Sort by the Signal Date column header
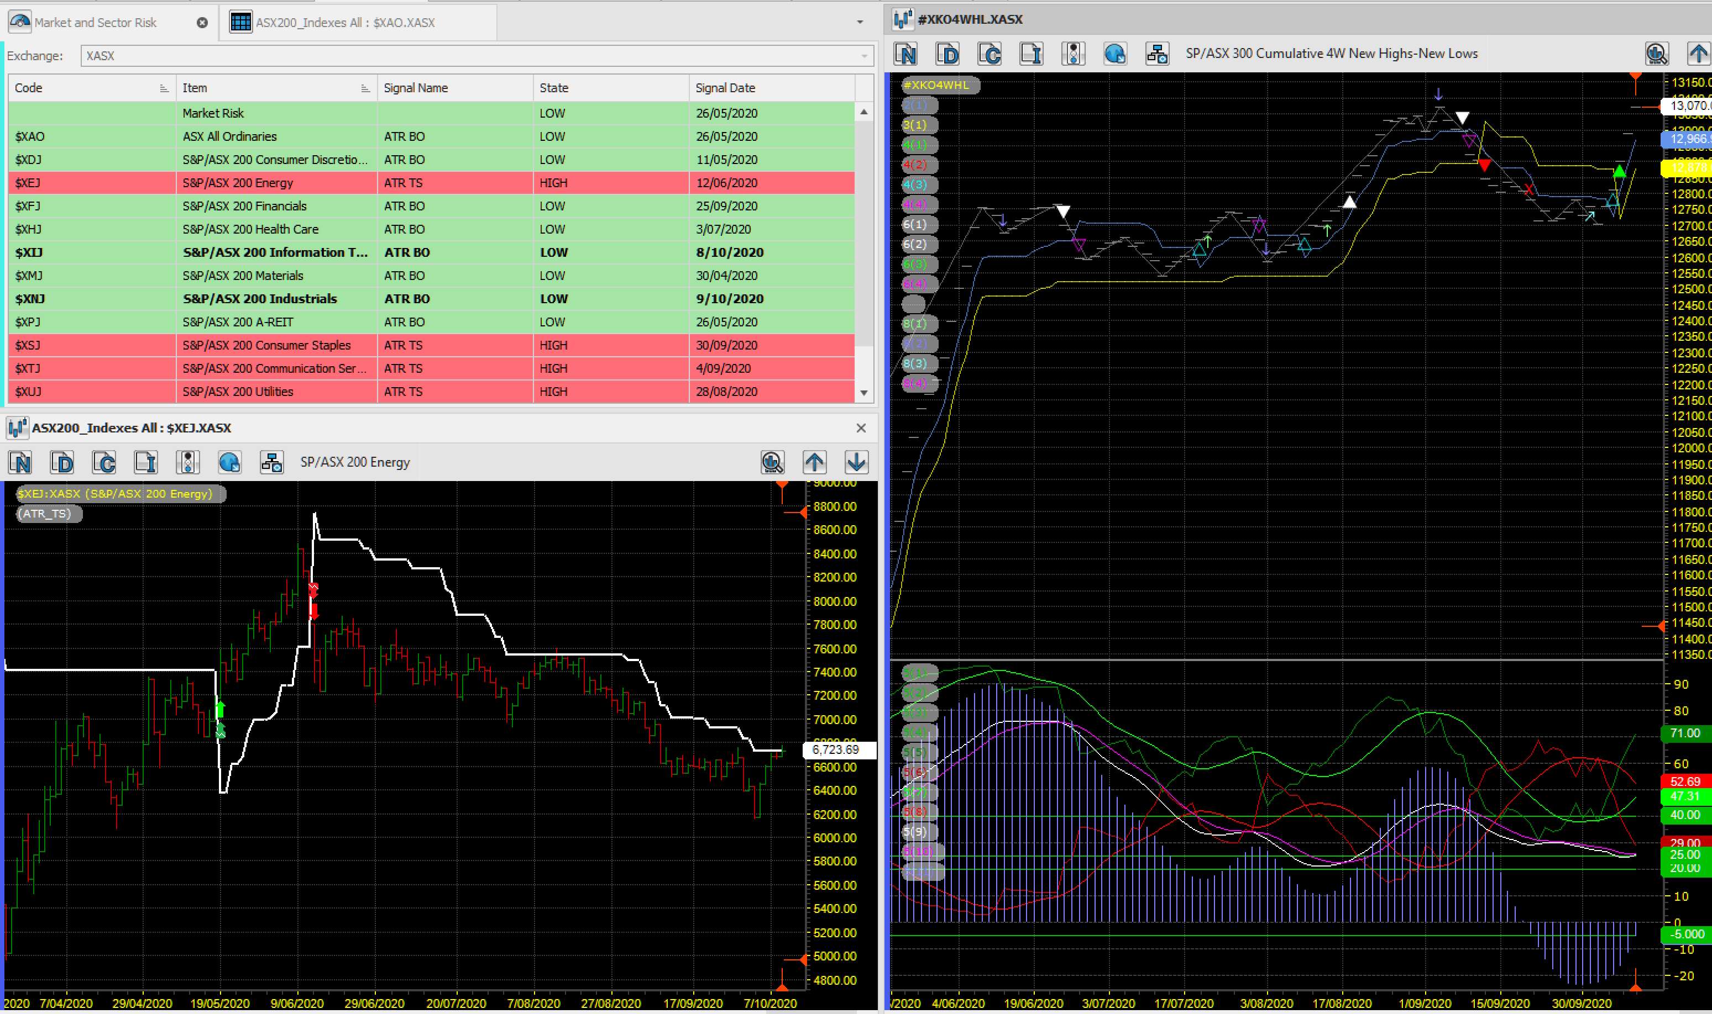Viewport: 1712px width, 1014px height. pyautogui.click(x=772, y=88)
